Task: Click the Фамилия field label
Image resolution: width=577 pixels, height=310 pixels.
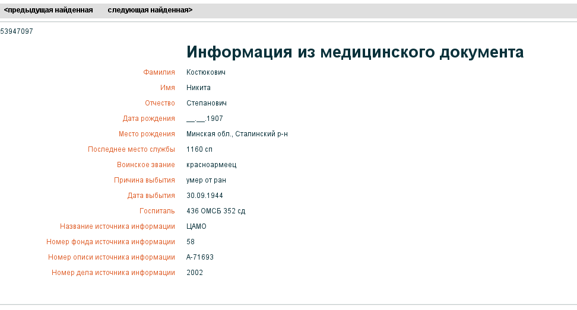Action: pyautogui.click(x=159, y=72)
